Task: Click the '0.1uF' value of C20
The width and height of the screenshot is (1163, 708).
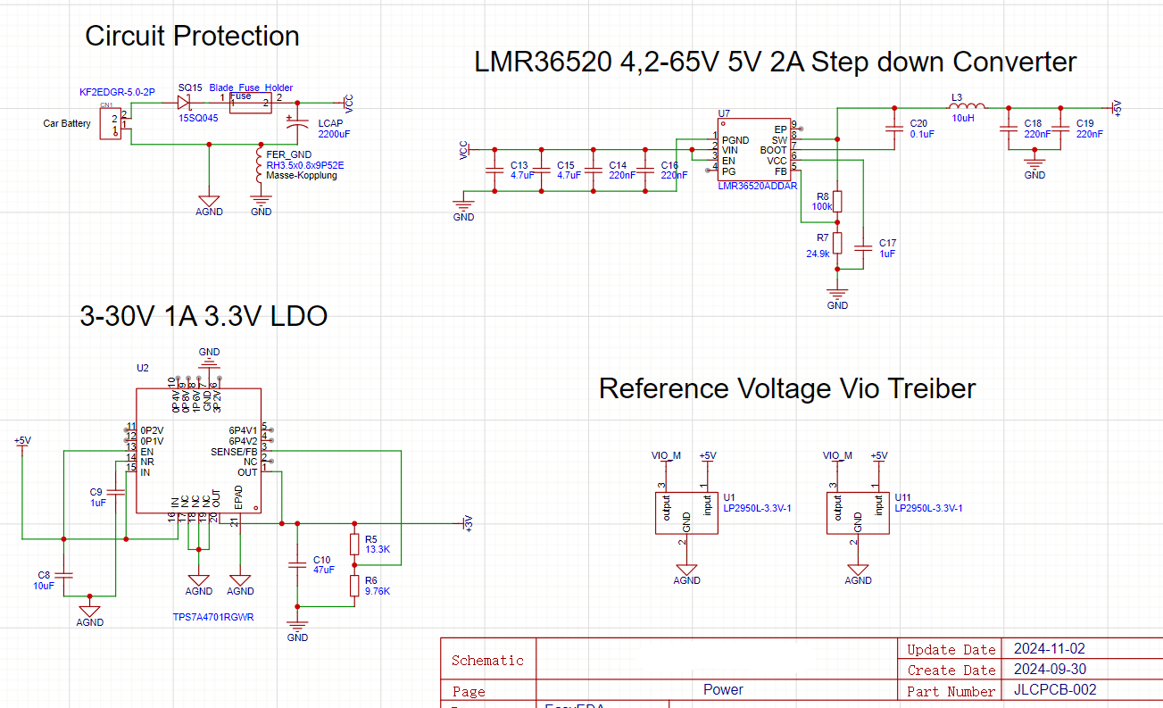Action: coord(922,134)
